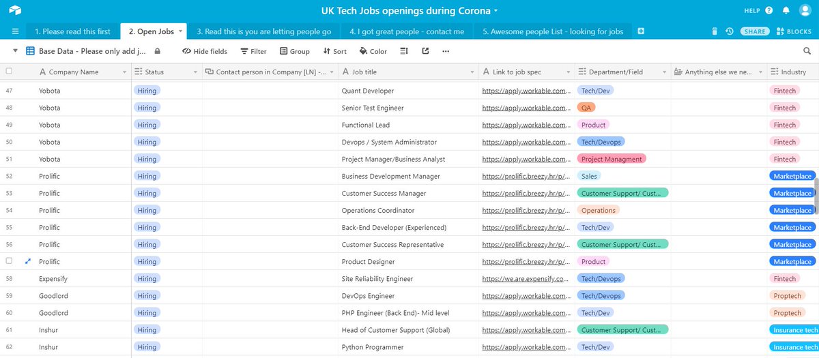819x358 pixels.
Task: Click the user account avatar
Action: (805, 11)
